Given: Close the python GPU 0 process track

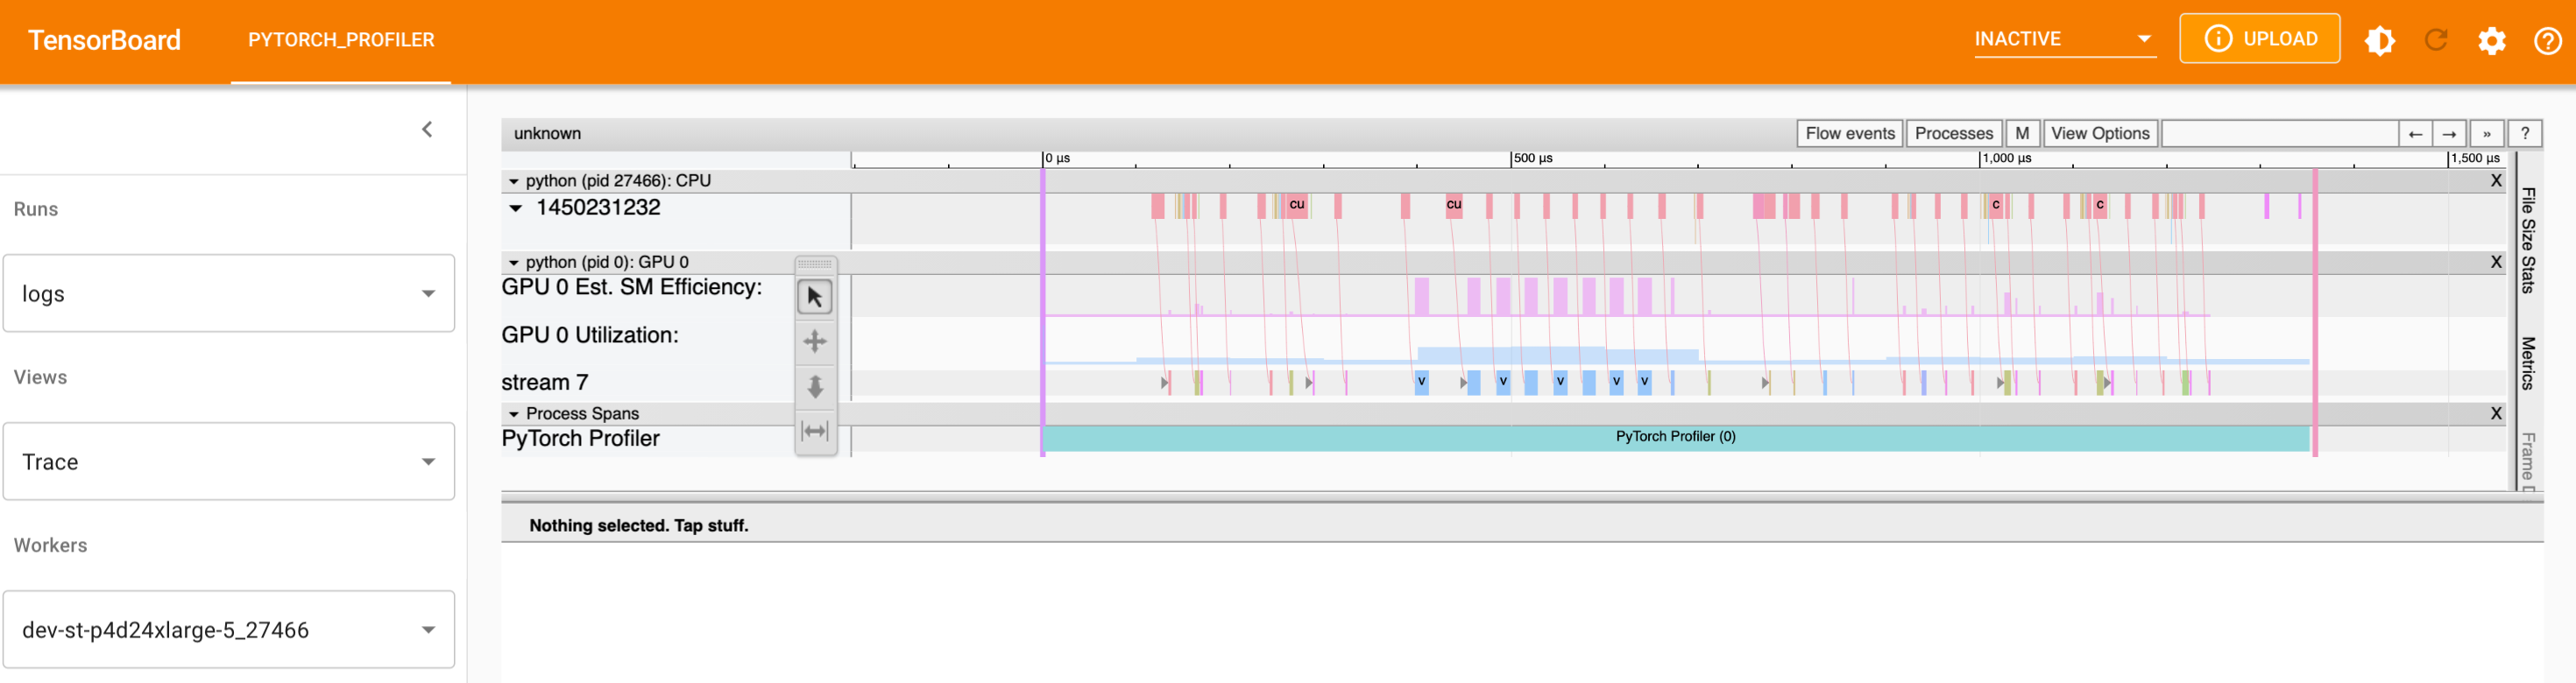Looking at the screenshot, I should [x=2495, y=262].
